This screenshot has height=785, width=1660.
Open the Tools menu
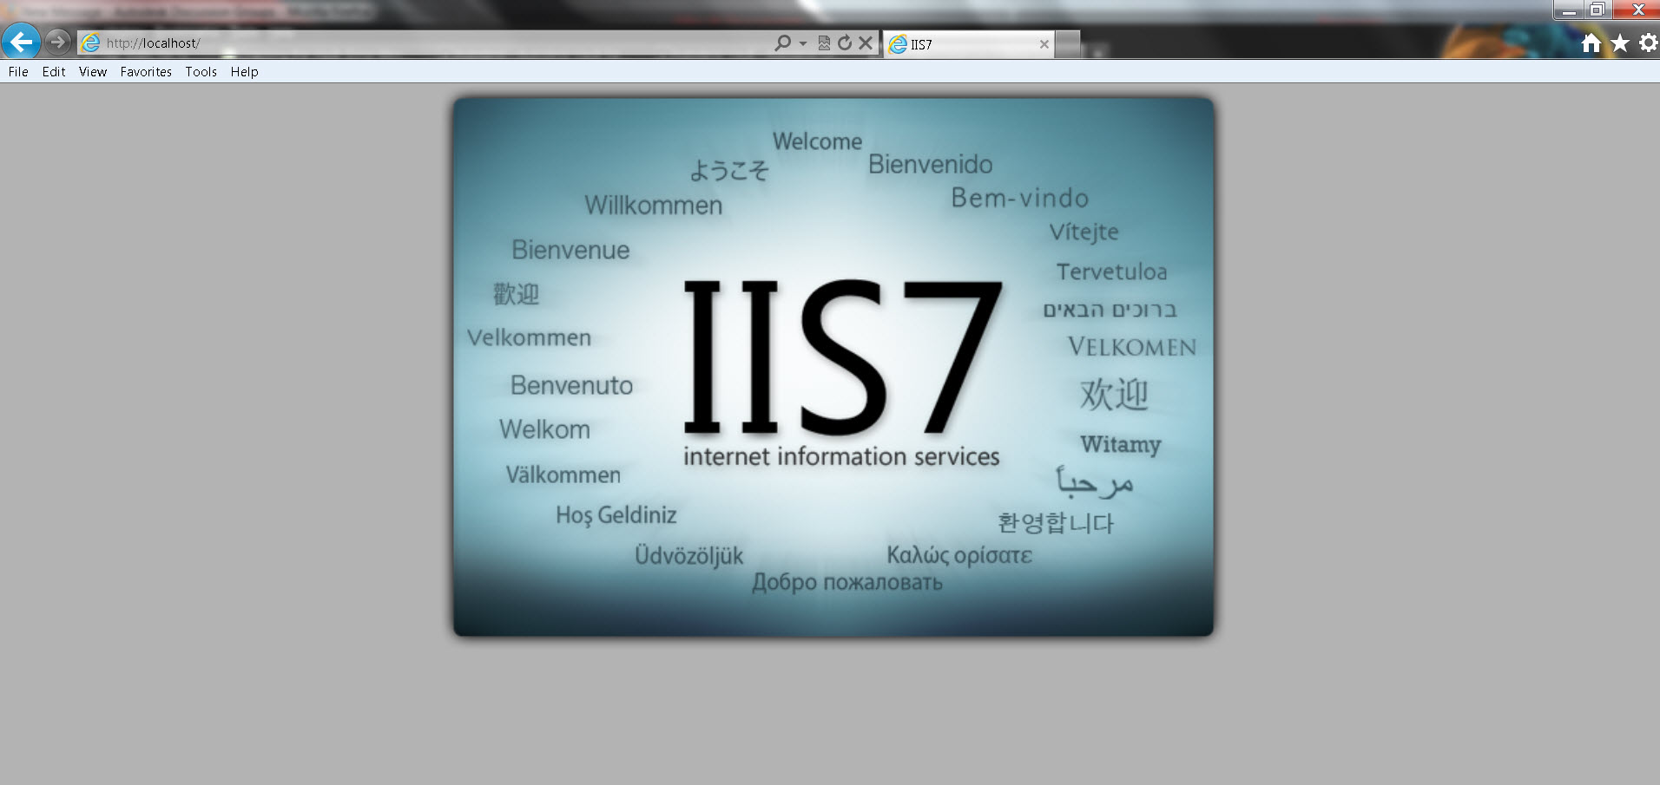pyautogui.click(x=201, y=72)
